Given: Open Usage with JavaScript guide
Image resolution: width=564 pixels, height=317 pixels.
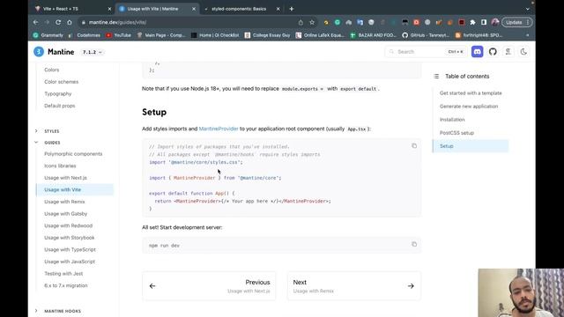Looking at the screenshot, I should point(70,262).
